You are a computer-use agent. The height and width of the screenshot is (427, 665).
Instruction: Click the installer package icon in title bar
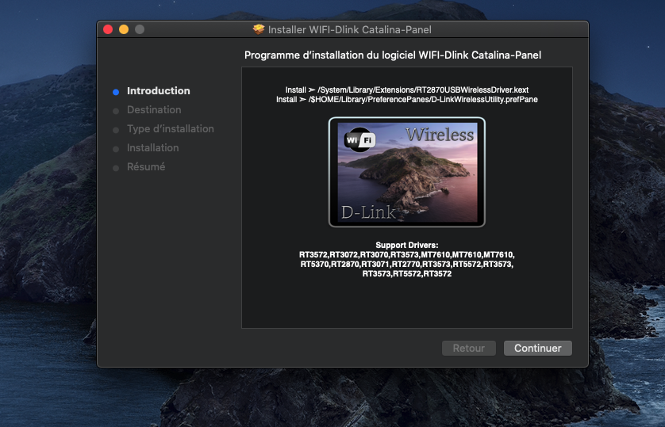tap(258, 29)
